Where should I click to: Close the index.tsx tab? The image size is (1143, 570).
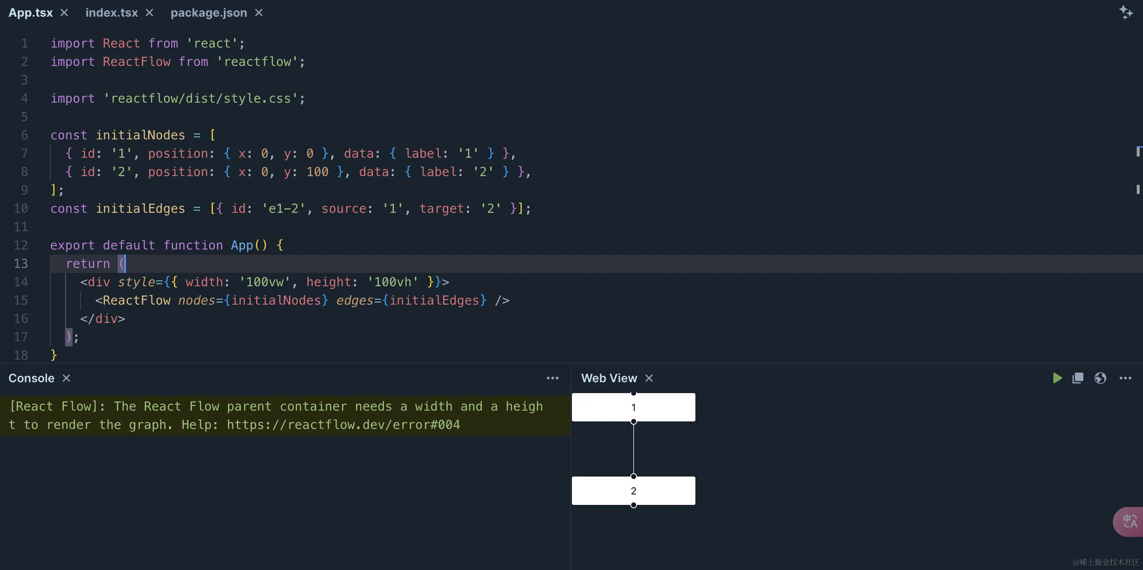click(x=149, y=13)
